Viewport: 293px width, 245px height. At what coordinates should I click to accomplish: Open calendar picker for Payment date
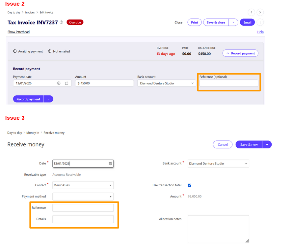(67, 83)
